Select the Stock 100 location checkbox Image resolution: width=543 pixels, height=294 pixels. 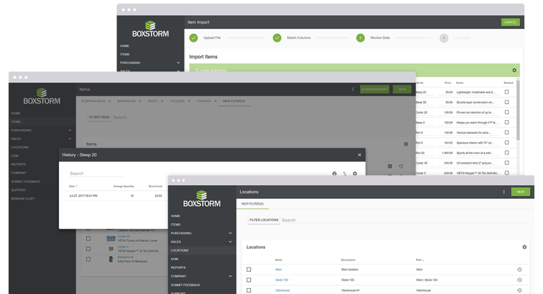[x=249, y=280]
